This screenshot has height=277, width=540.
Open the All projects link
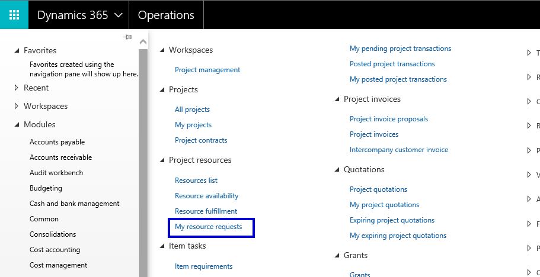click(x=192, y=109)
